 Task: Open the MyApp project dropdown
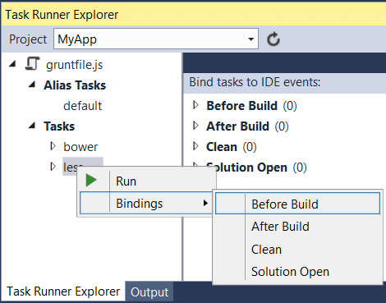click(x=156, y=39)
